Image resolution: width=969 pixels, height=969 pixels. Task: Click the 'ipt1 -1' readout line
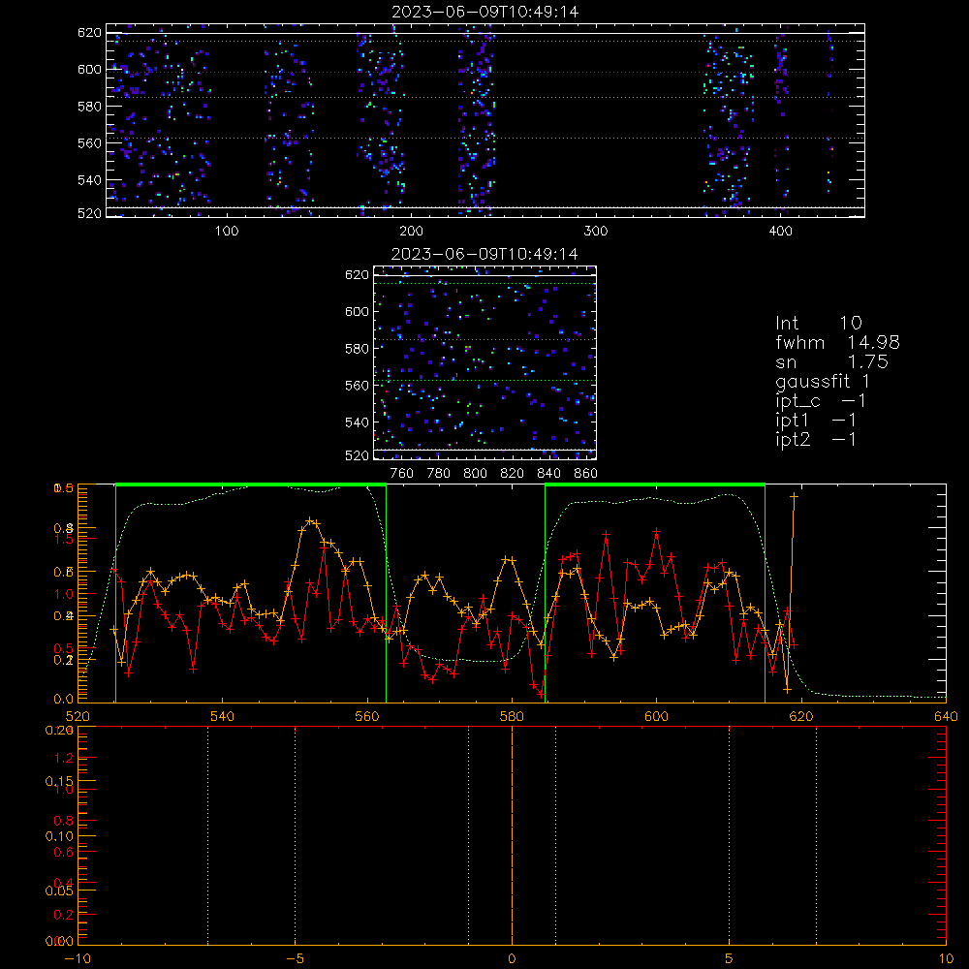pos(816,421)
